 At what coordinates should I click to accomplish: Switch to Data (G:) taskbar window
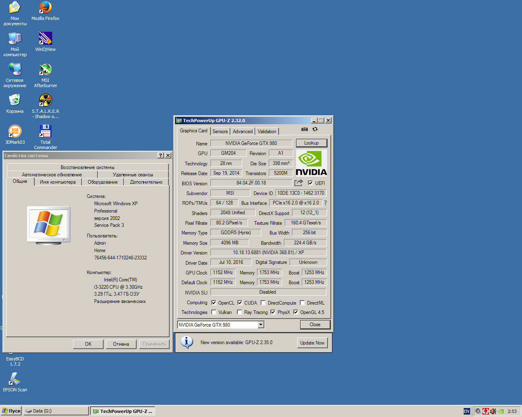coord(56,411)
